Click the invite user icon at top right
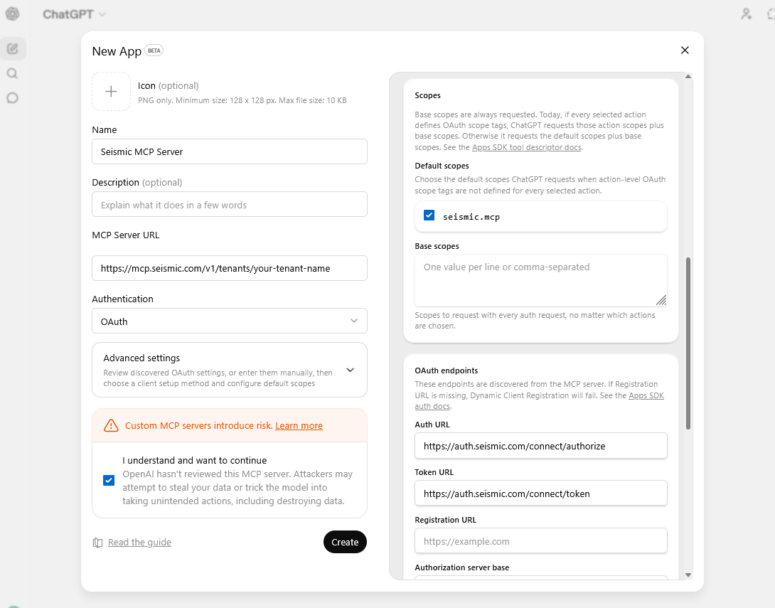Screen dimensions: 775x608 click(746, 14)
